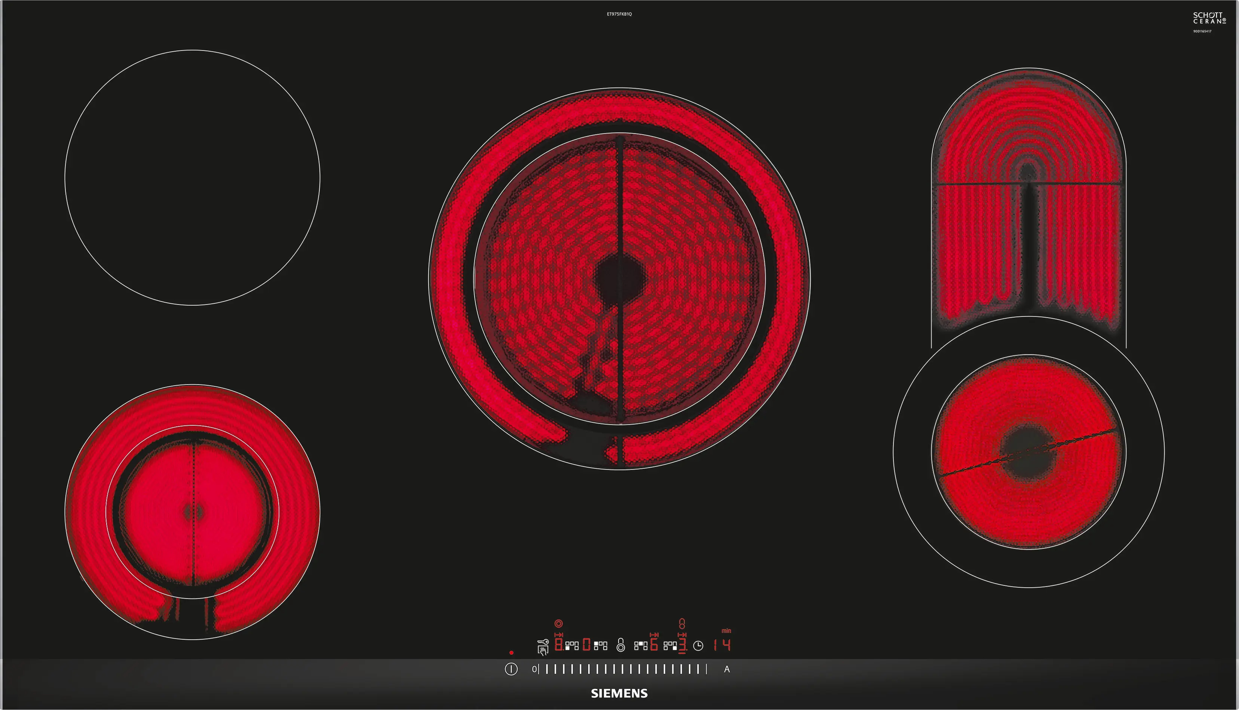The width and height of the screenshot is (1239, 710).
Task: Tap the power level 3 display
Action: click(683, 645)
